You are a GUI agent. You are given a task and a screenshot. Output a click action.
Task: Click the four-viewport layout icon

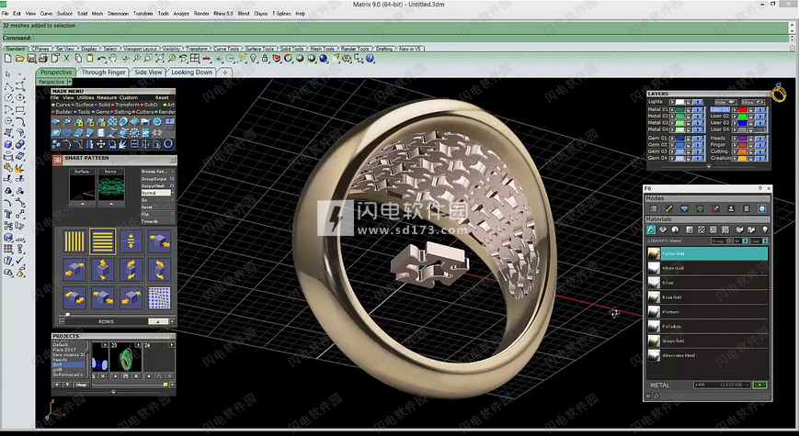[195, 59]
